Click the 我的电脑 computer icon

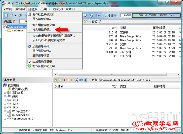click(x=5, y=85)
